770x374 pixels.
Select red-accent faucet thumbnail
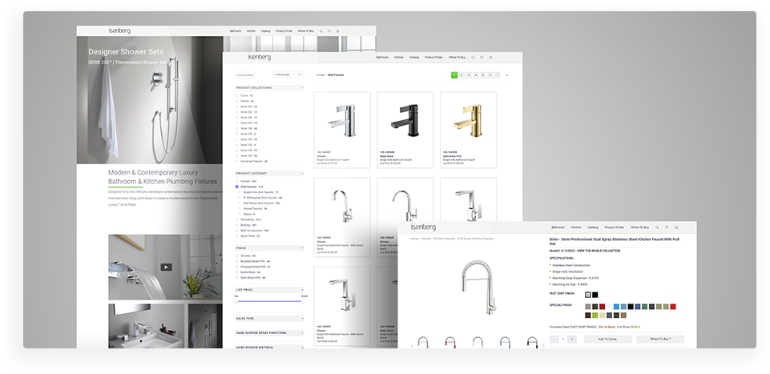450,342
